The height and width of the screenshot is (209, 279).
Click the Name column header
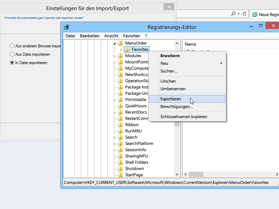[x=190, y=44]
